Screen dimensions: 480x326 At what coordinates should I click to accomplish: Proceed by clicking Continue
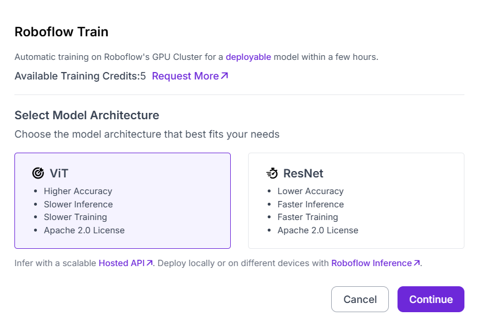tap(431, 299)
